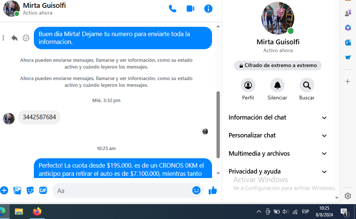The width and height of the screenshot is (356, 219).
Task: Open the GIF picker
Action: (x=43, y=190)
